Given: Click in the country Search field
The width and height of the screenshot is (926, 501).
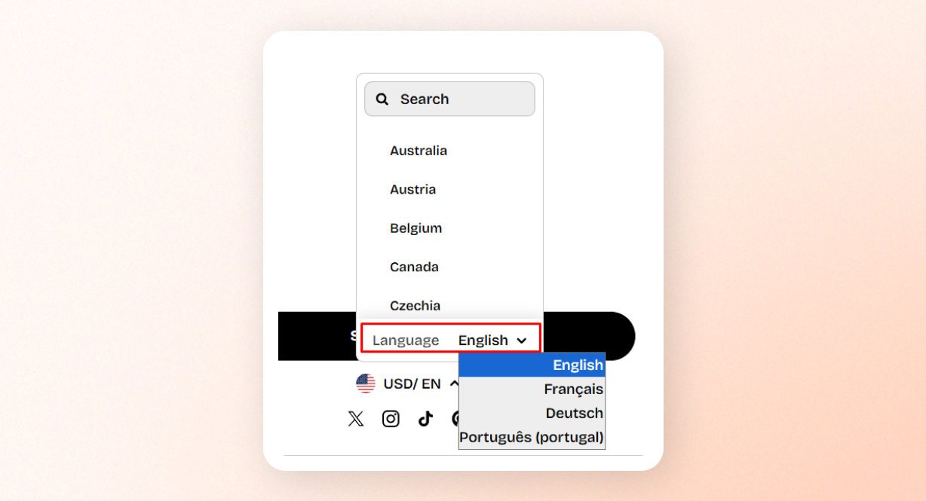Looking at the screenshot, I should [460, 99].
